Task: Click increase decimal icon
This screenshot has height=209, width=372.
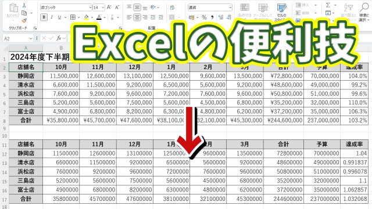Action: point(221,17)
